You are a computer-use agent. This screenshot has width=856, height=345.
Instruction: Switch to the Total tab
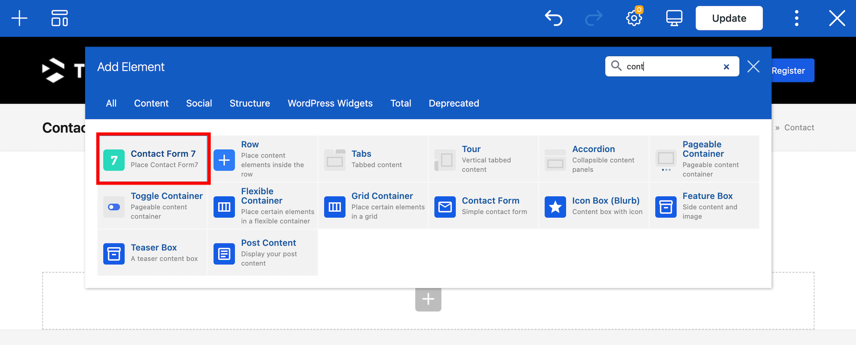coord(401,103)
